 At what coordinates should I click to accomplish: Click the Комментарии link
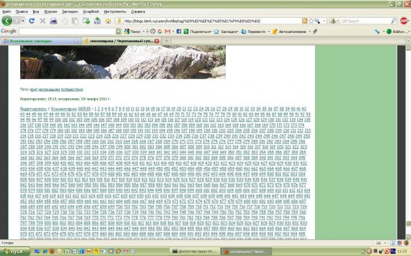64,109
